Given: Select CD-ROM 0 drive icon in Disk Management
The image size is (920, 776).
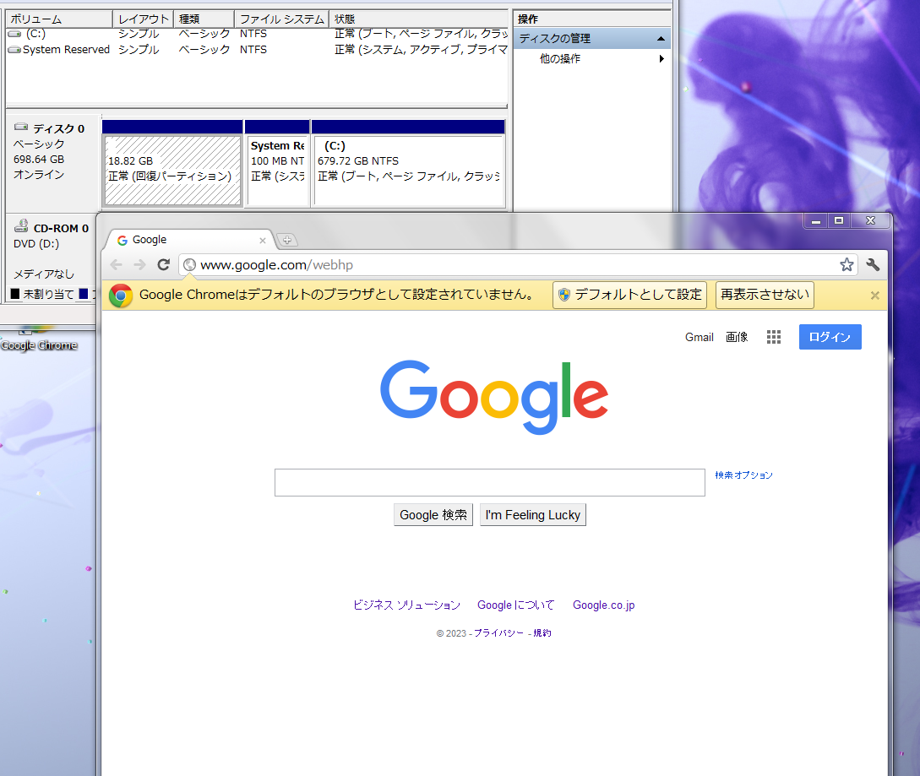Looking at the screenshot, I should [x=21, y=225].
